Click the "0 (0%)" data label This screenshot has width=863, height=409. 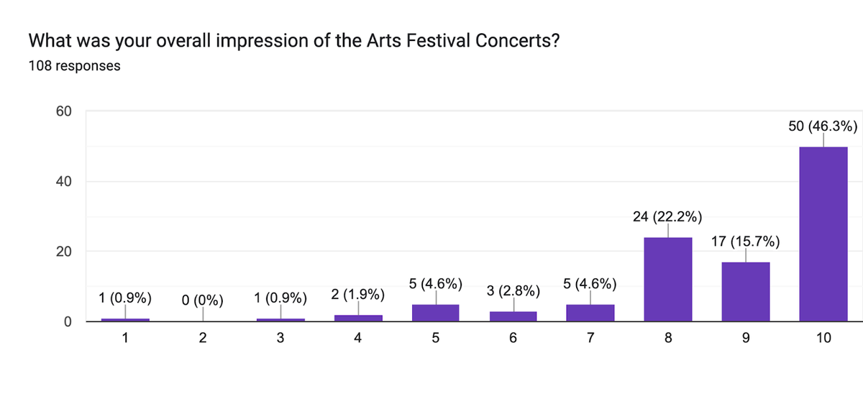tap(203, 300)
